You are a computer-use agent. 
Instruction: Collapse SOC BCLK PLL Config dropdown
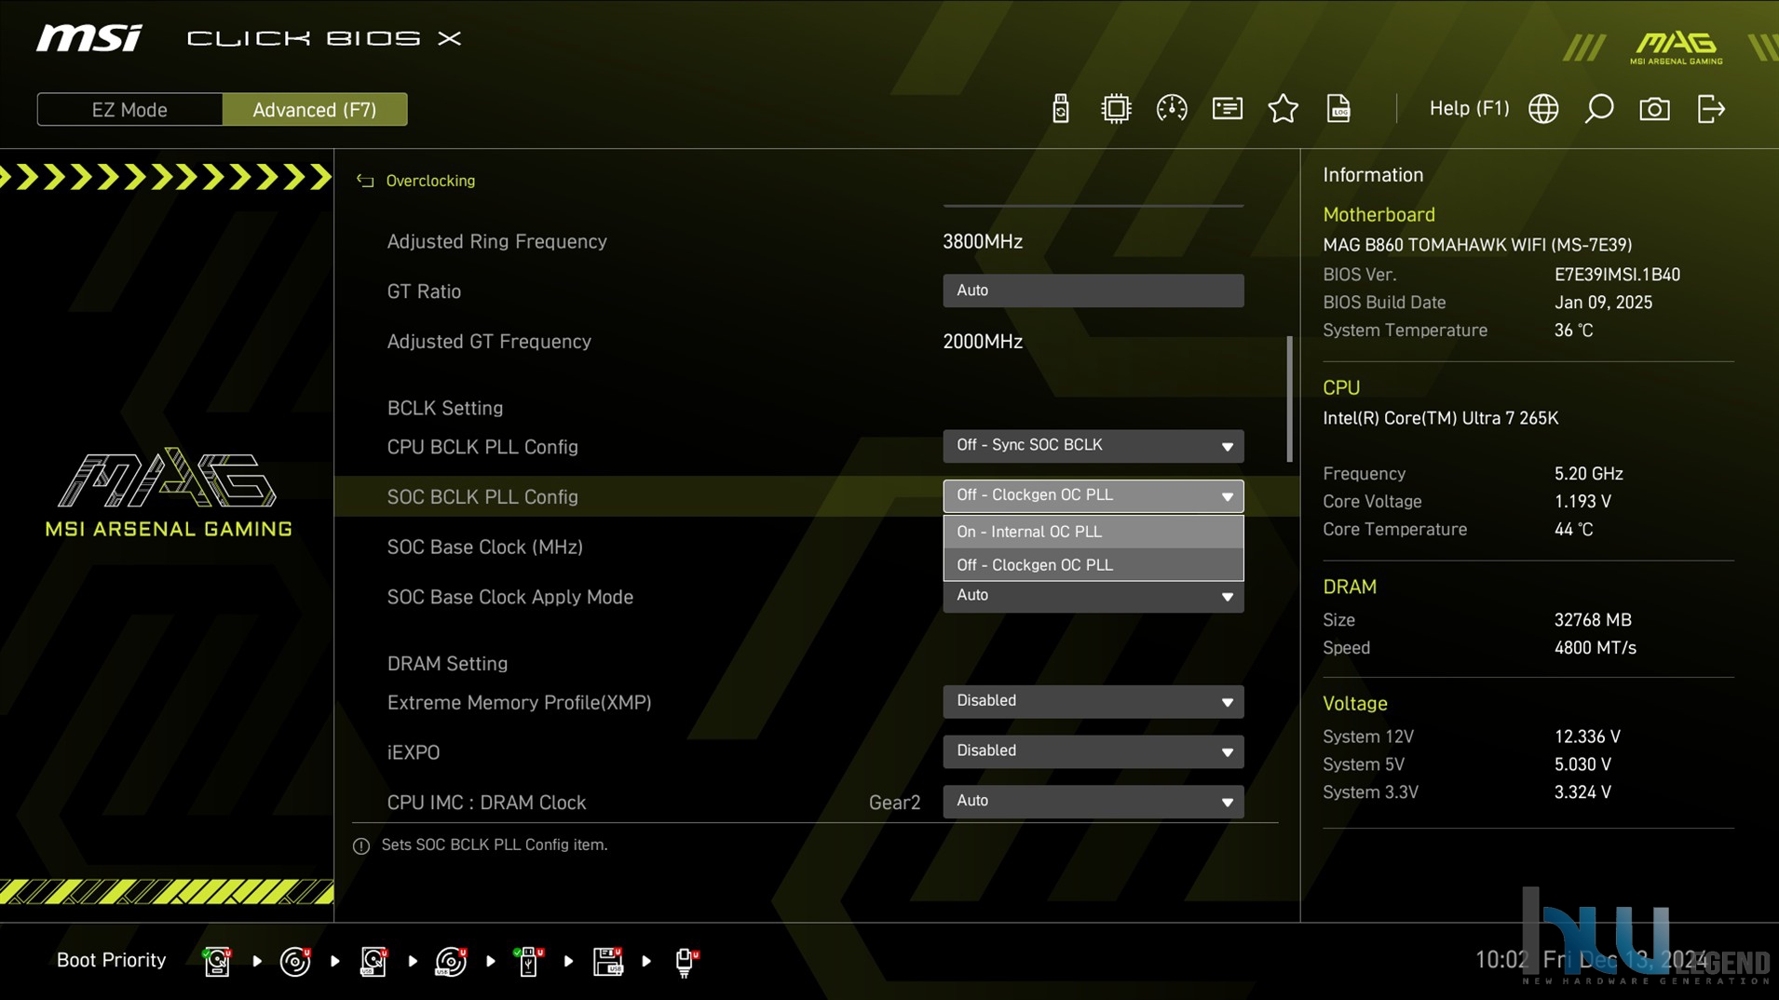pyautogui.click(x=1093, y=495)
